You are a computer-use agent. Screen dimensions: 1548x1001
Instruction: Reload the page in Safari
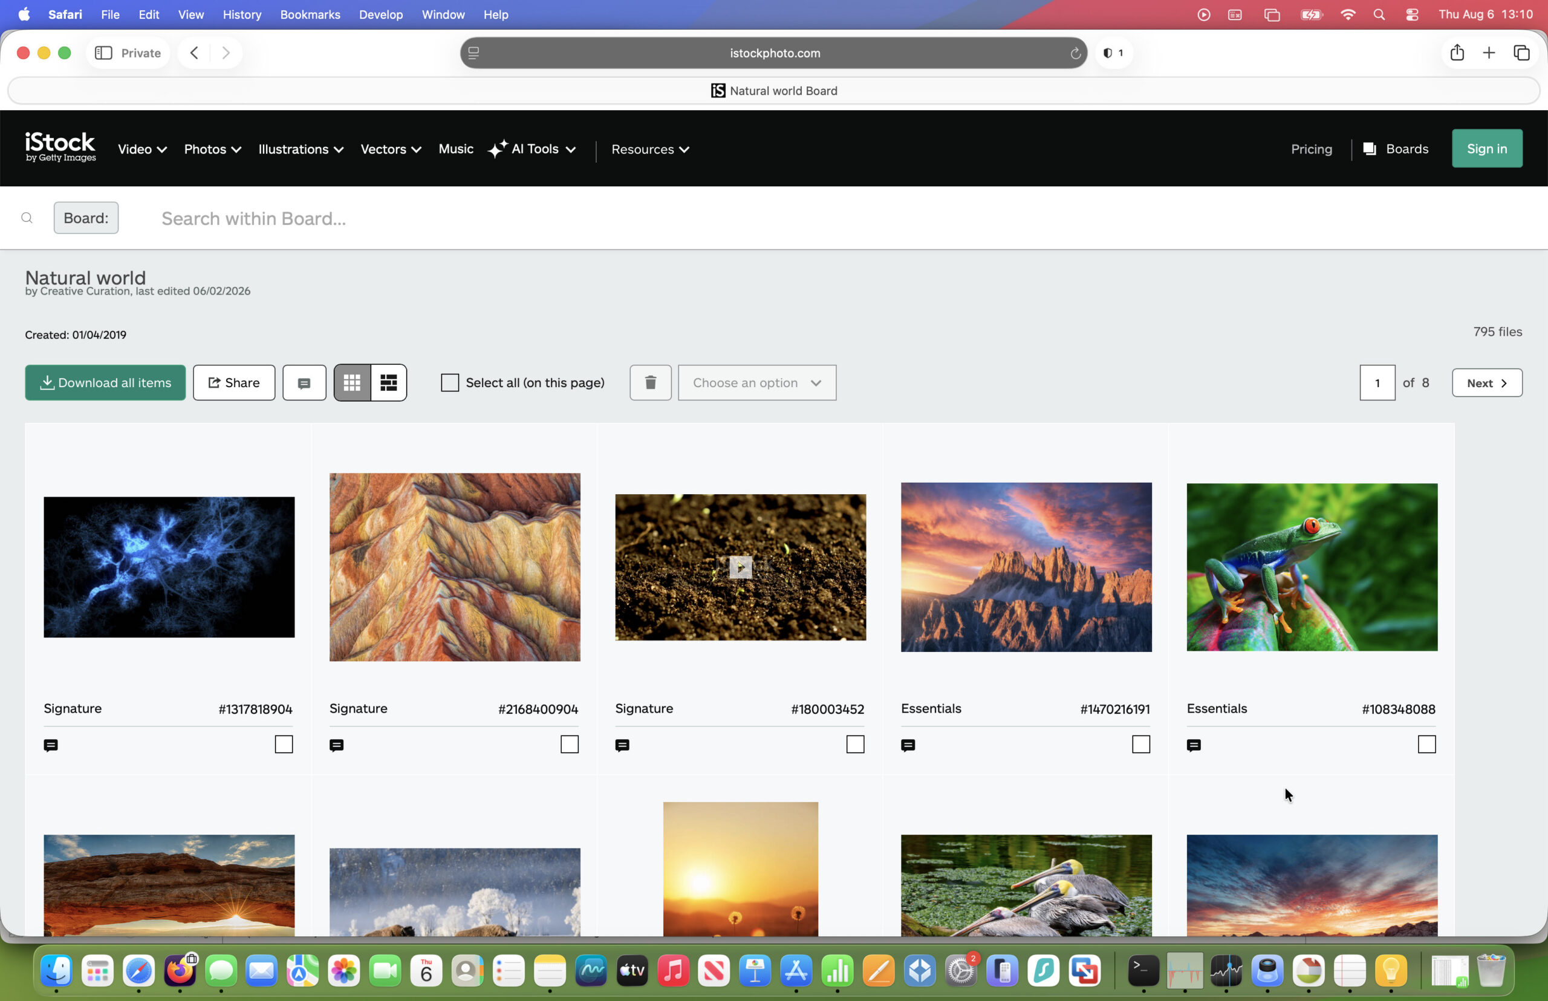pos(1075,53)
